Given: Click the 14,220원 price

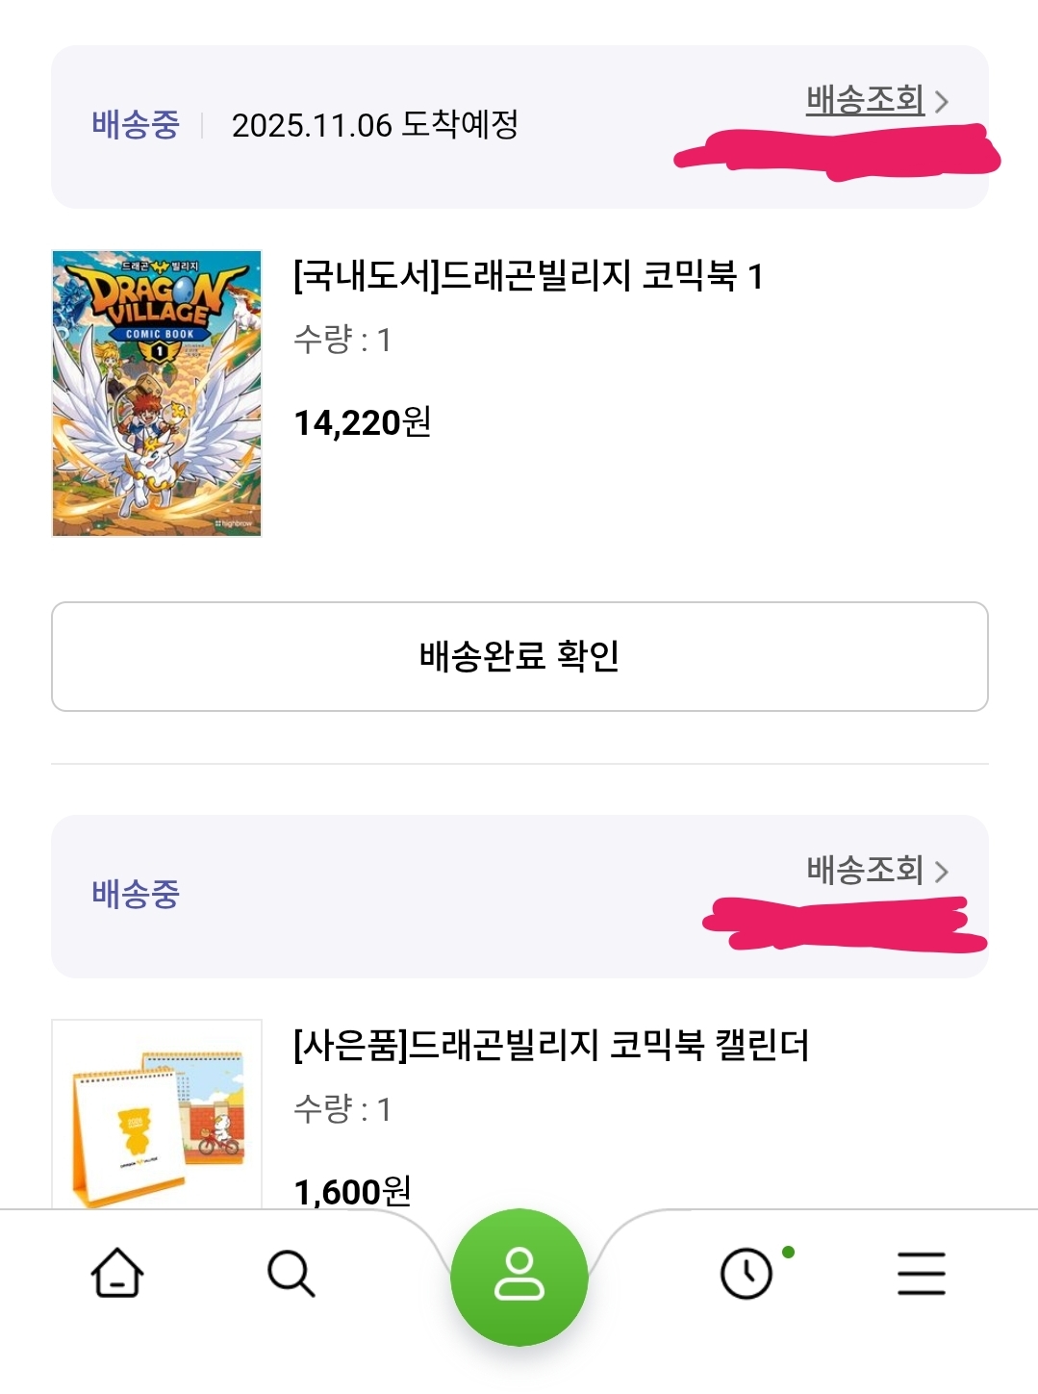Looking at the screenshot, I should tap(362, 422).
